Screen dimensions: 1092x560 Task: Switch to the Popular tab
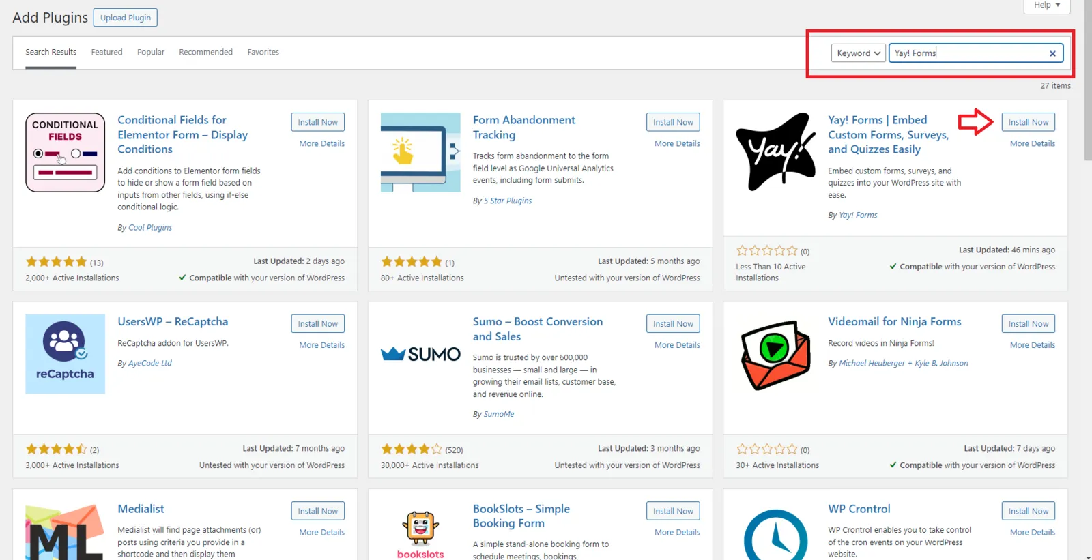point(151,52)
